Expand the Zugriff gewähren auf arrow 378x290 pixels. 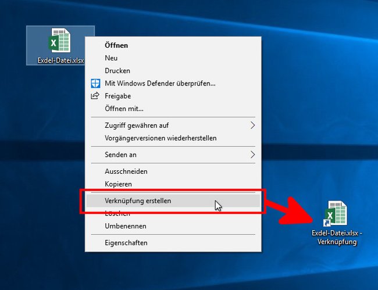252,126
